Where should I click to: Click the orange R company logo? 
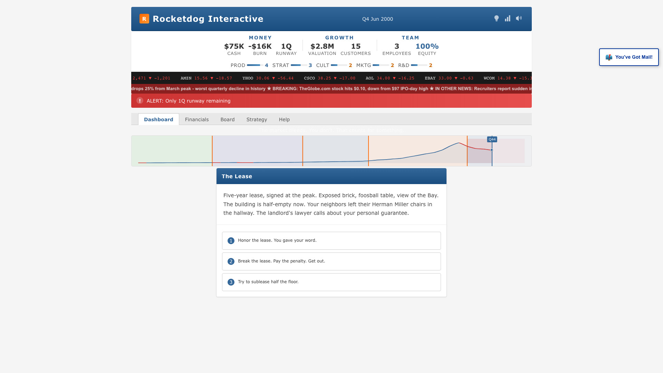(144, 19)
